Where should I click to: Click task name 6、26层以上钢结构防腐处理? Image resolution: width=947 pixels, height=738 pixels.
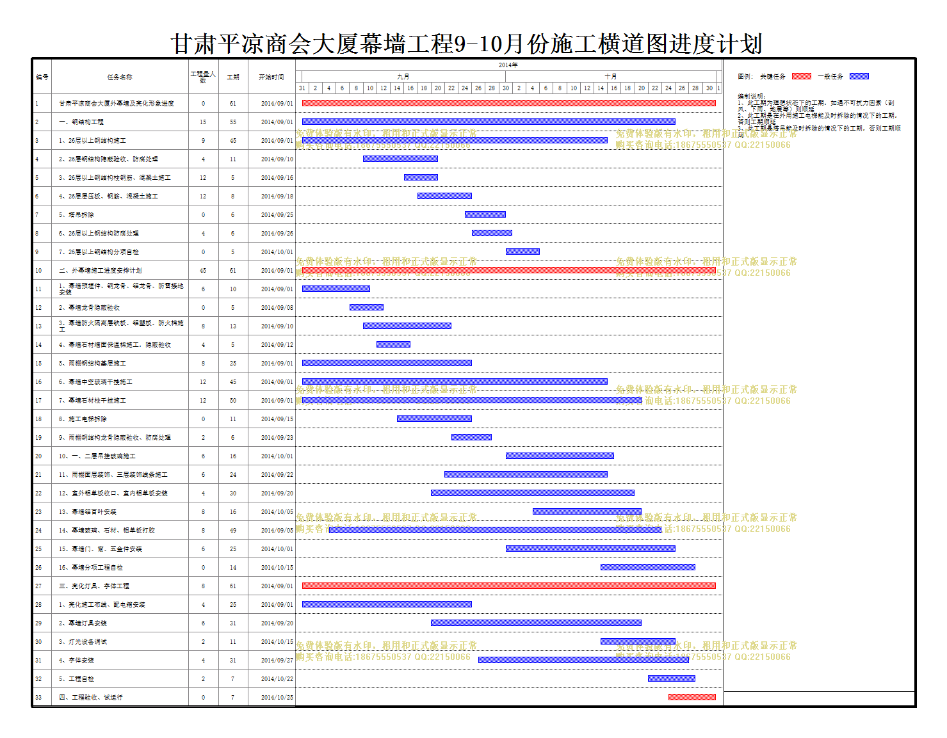point(99,233)
